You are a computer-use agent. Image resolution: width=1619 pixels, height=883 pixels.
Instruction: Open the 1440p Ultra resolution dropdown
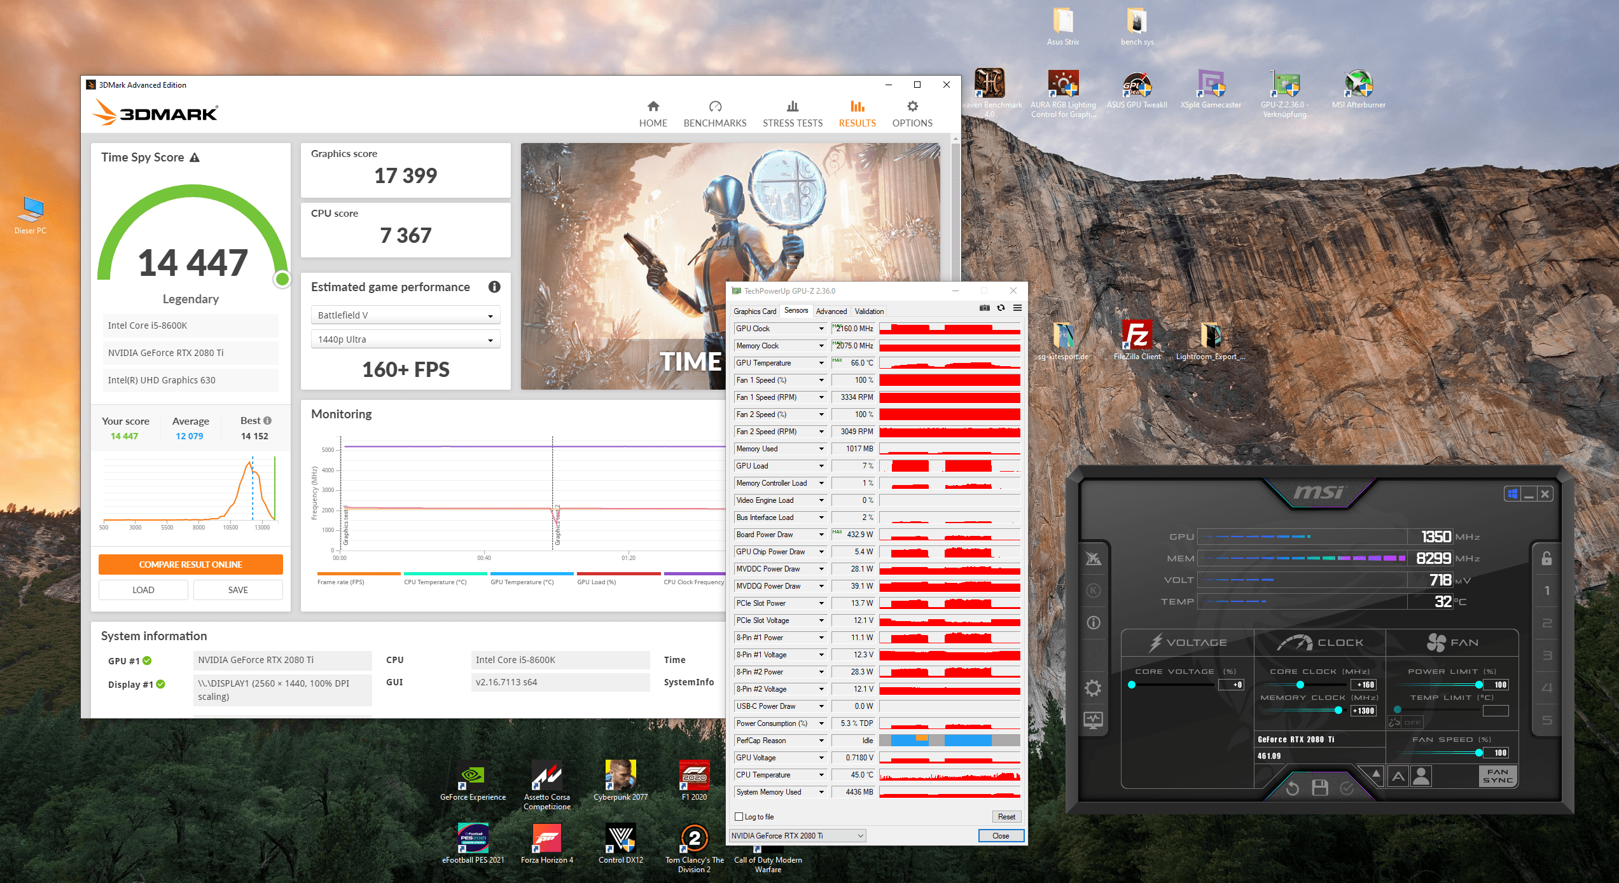point(405,339)
